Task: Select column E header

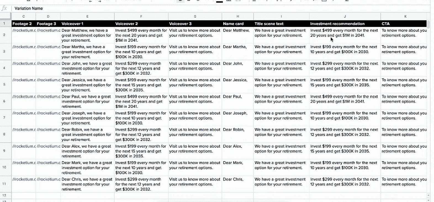Action: 87,16
